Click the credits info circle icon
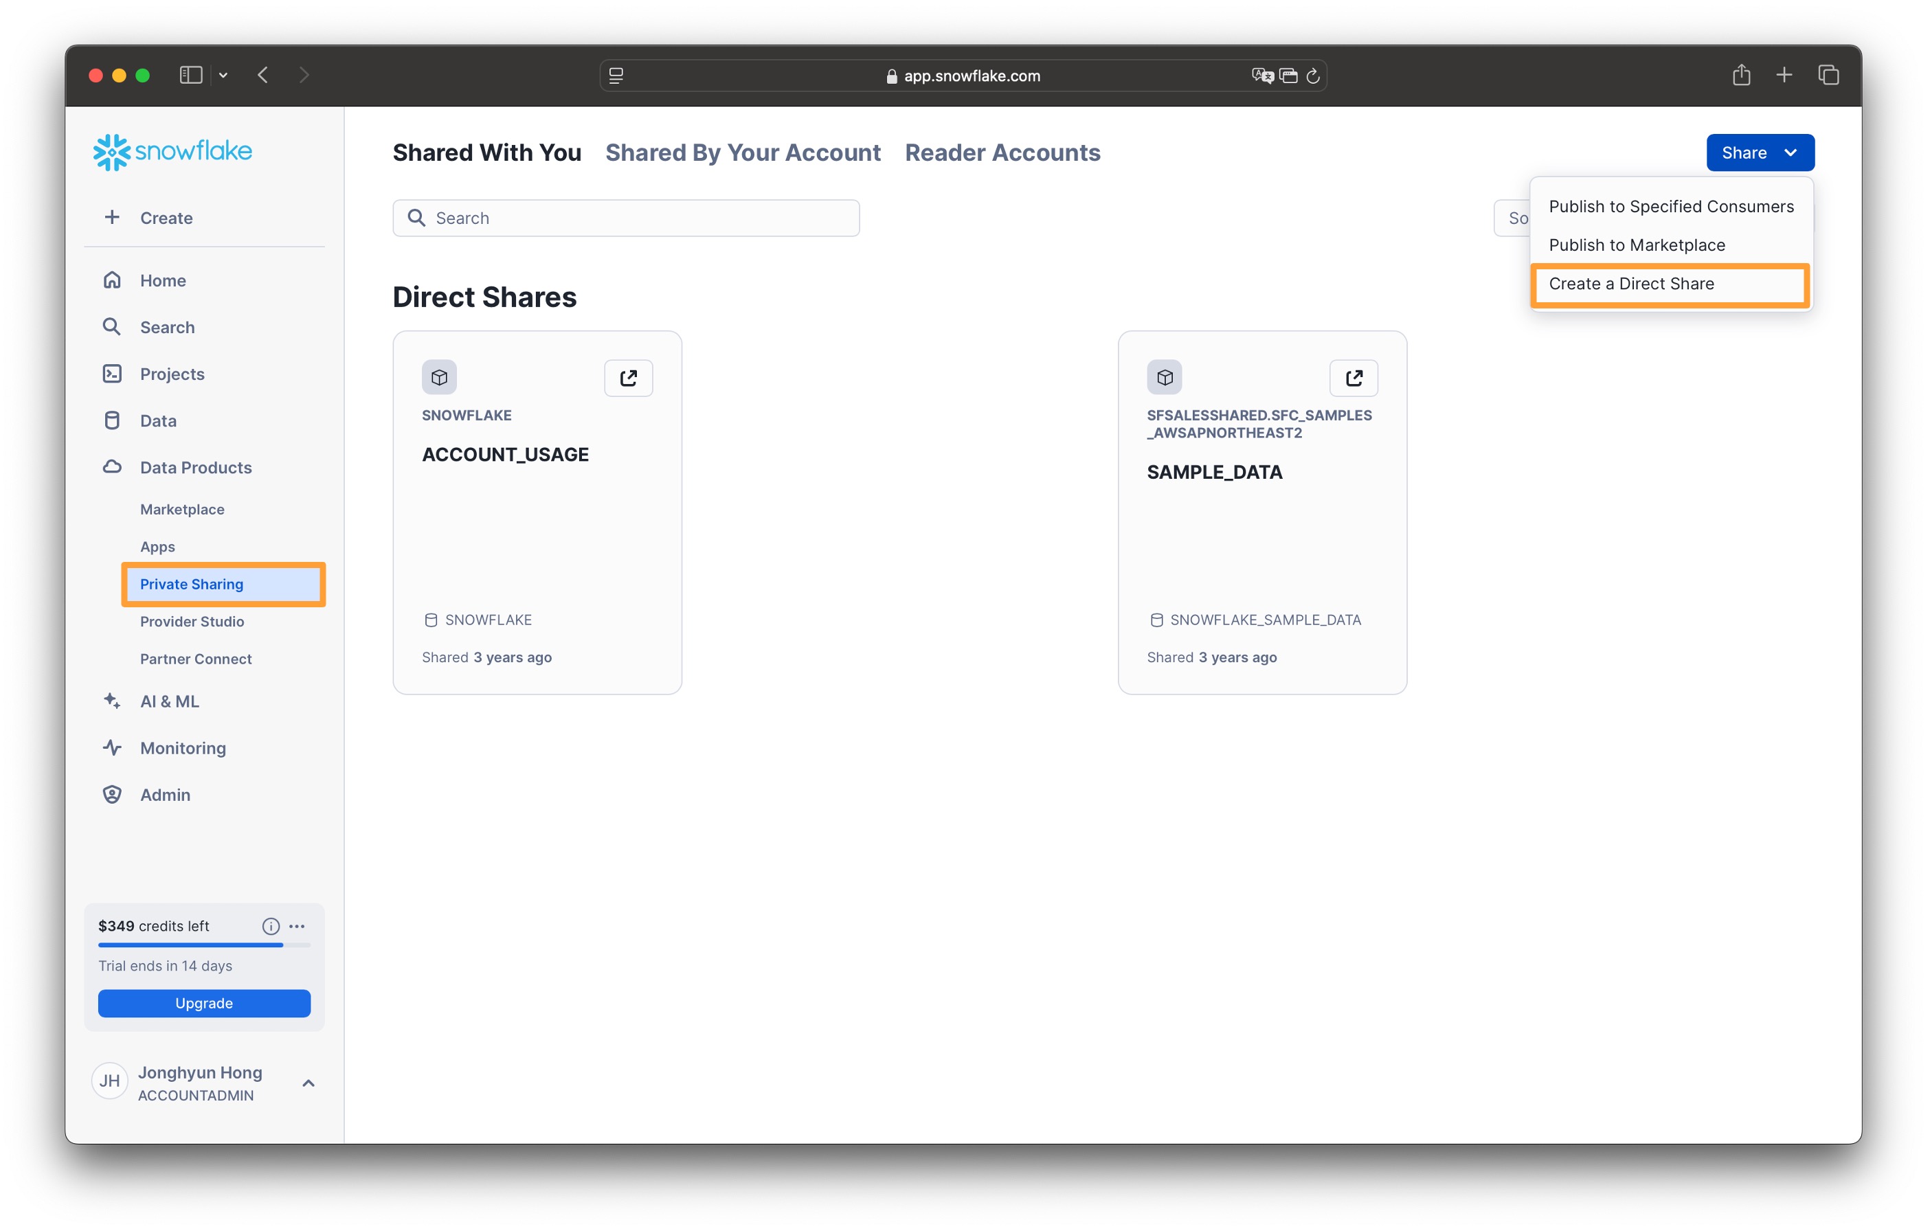Image resolution: width=1930 pixels, height=1231 pixels. pos(271,926)
